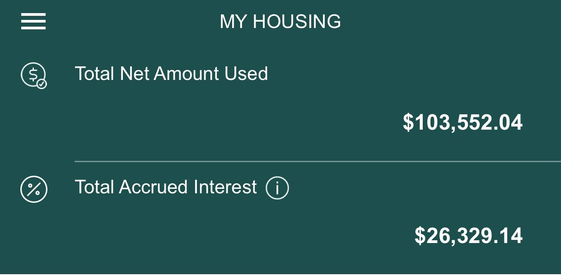
Task: Click the word HOUSING in the header
Action: click(x=297, y=22)
